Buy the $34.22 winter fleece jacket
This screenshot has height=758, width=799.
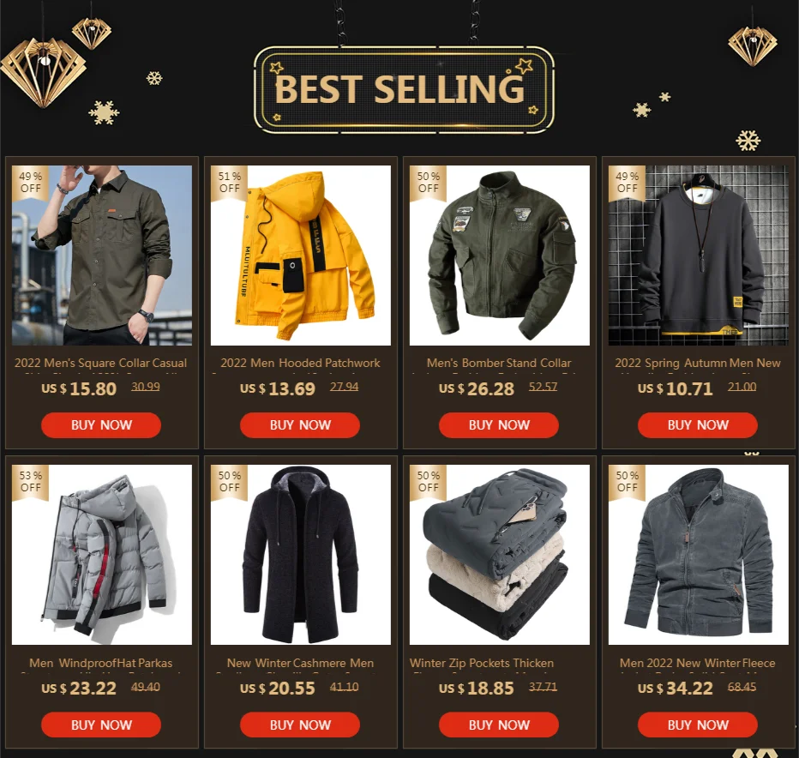pos(698,725)
